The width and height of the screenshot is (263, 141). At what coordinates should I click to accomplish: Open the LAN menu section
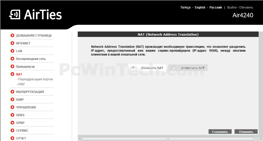coord(19,51)
